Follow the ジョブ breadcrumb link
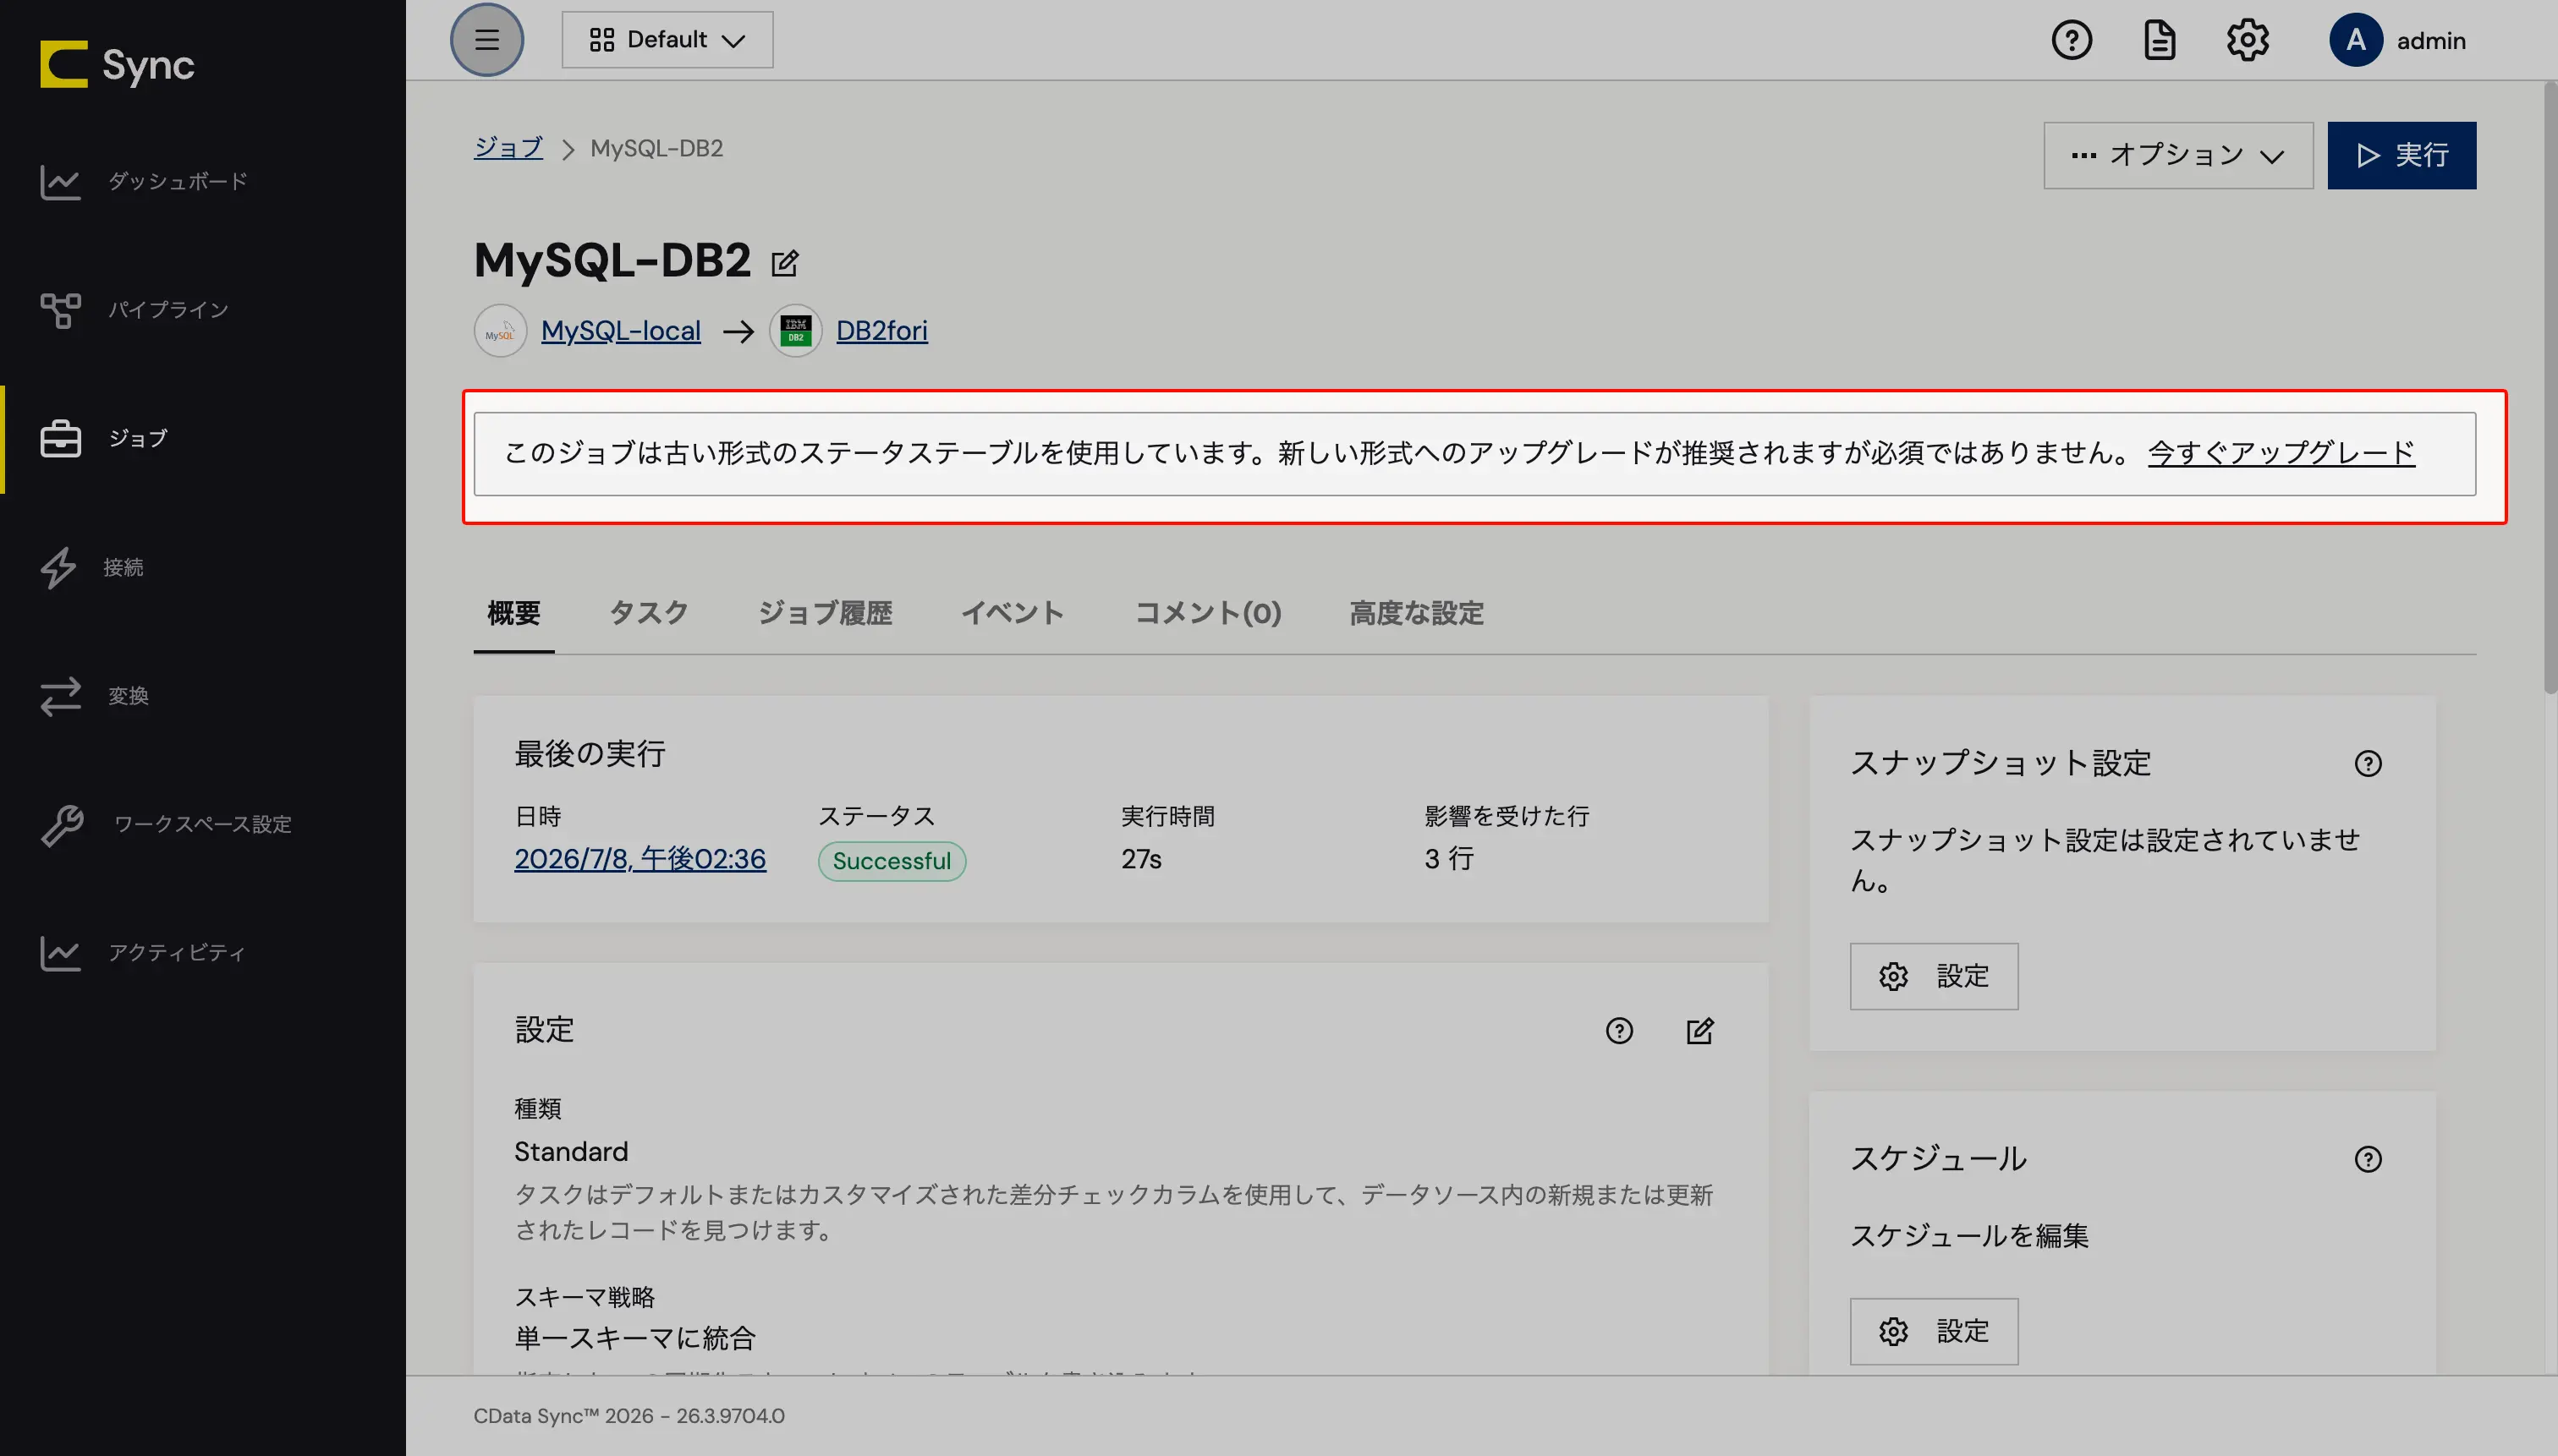Screen dimensions: 2558x1456 click(x=508, y=148)
